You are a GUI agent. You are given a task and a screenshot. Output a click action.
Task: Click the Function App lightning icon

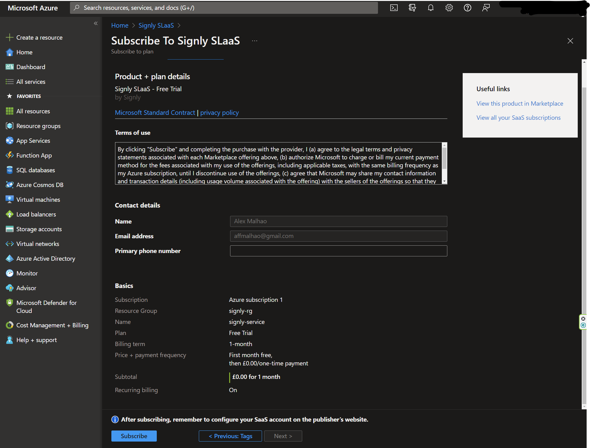pos(10,155)
